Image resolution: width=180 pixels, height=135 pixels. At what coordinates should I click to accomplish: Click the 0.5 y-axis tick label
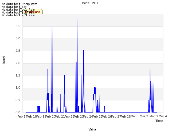click(x=18, y=100)
